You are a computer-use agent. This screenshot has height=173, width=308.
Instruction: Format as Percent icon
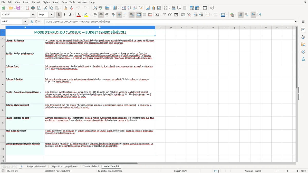165,15
